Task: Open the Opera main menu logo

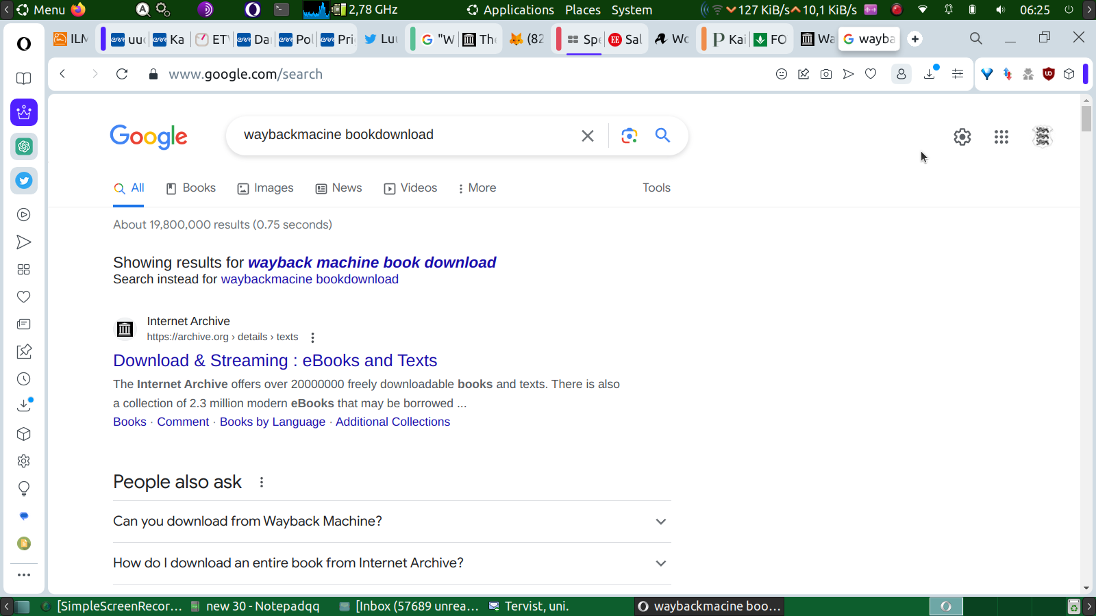Action: click(24, 44)
